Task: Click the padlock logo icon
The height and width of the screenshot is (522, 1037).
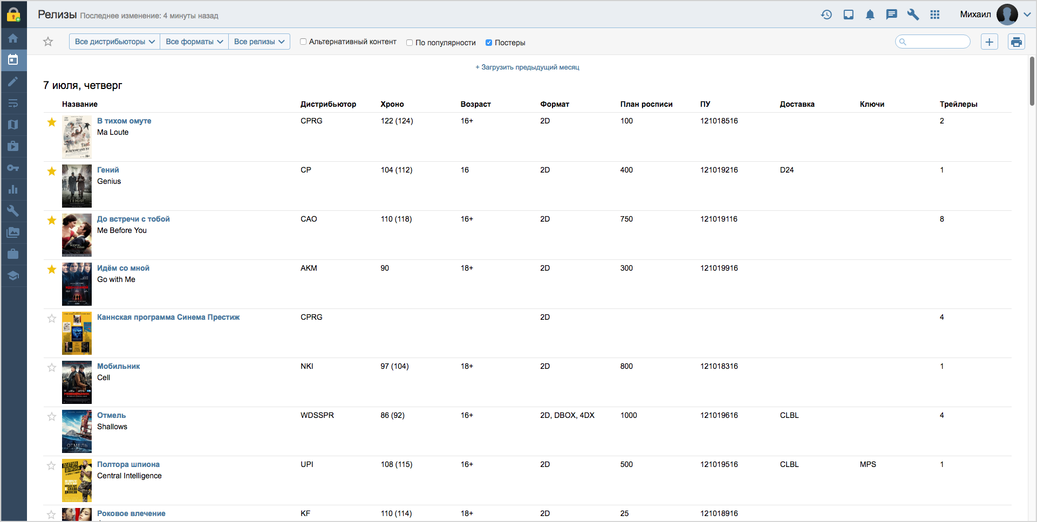Action: [x=13, y=15]
